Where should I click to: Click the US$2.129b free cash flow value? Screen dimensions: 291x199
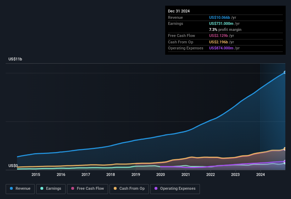(x=218, y=36)
